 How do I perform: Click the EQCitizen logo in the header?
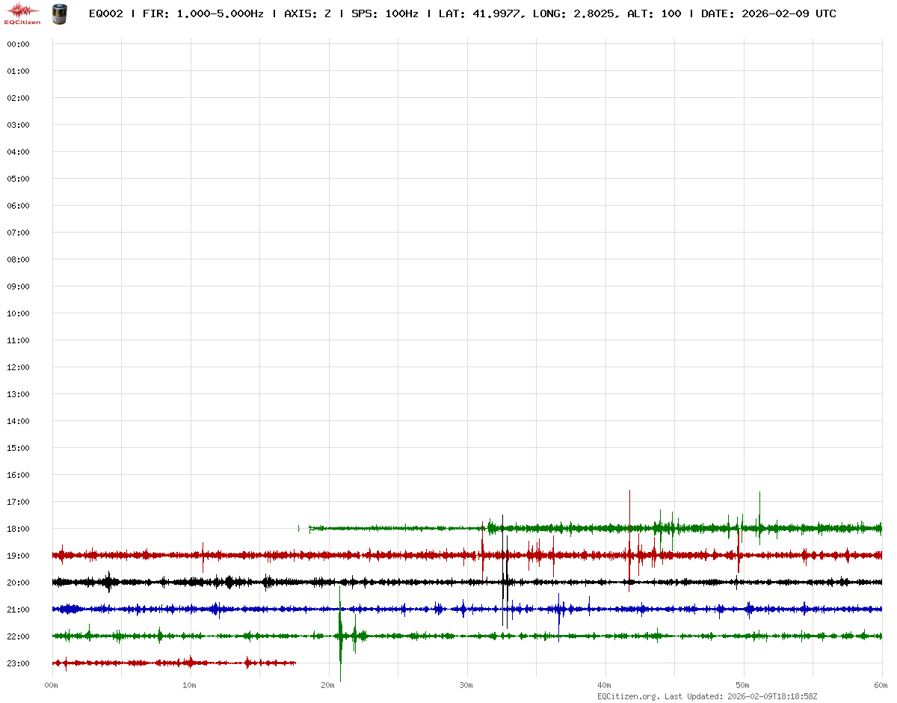22,13
